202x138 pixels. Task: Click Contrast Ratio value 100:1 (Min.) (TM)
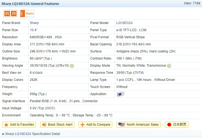point(129,58)
